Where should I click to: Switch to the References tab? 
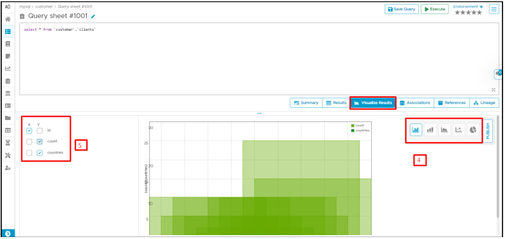(x=452, y=103)
